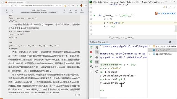177x99 pixels.
Task: Add new console with plus icon
Action: 91,71
